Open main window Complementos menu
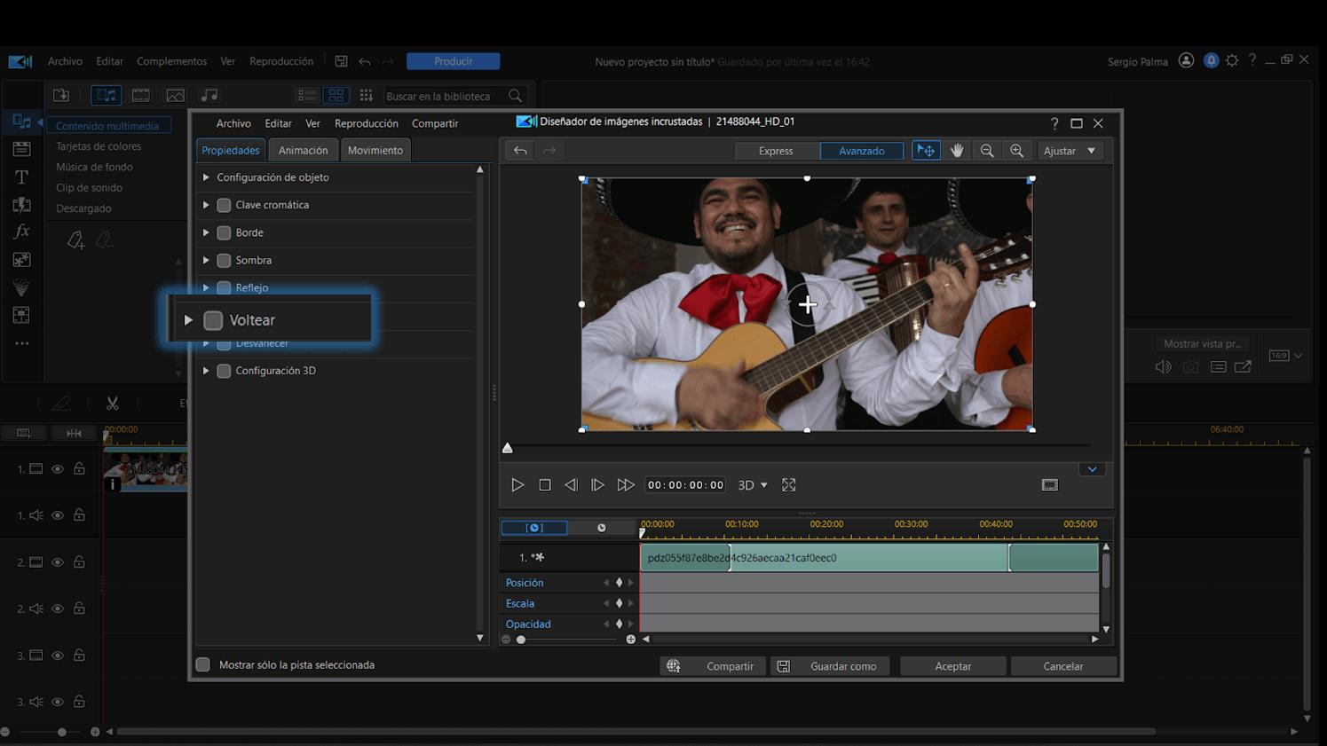 [171, 61]
